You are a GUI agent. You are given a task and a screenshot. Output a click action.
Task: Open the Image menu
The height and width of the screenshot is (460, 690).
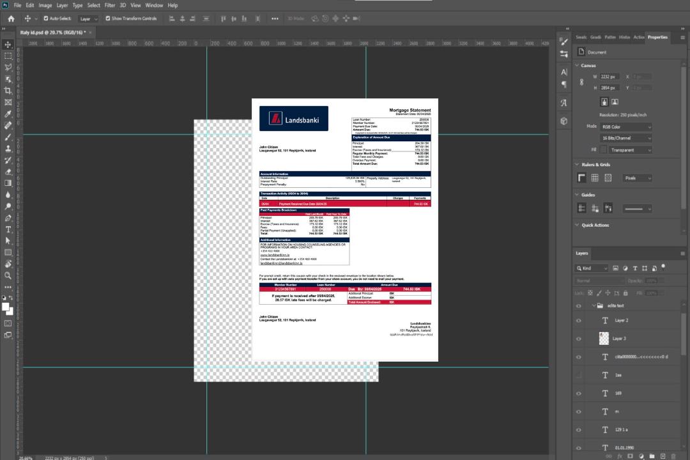[x=45, y=5]
